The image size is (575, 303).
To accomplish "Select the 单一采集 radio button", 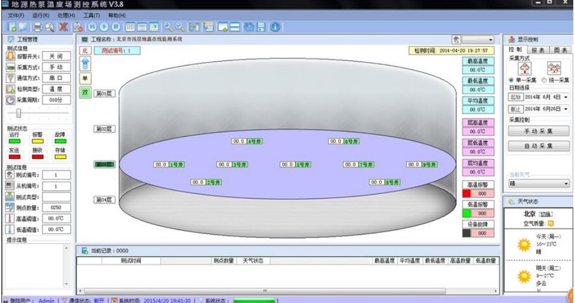I will coord(511,80).
